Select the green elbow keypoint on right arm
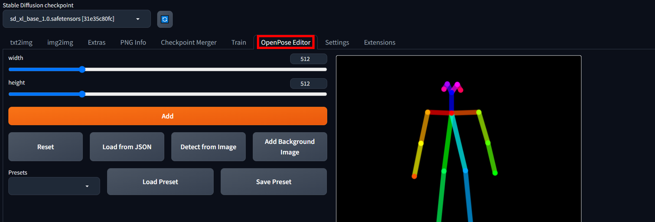The height and width of the screenshot is (222, 655). pyautogui.click(x=488, y=143)
